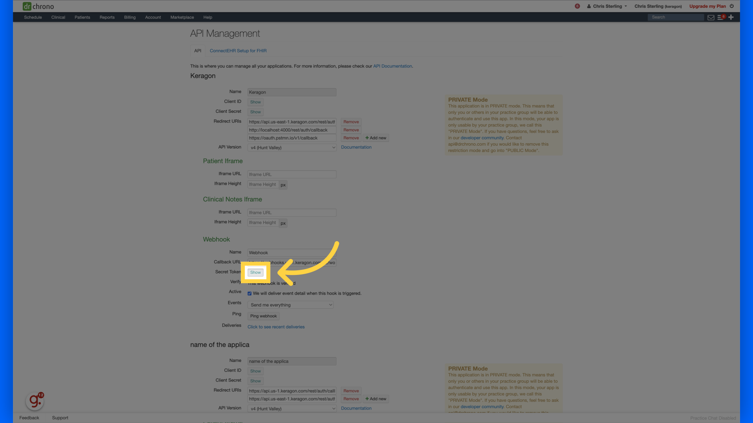Add new redirect URI for Keragon
The height and width of the screenshot is (423, 753).
[376, 138]
